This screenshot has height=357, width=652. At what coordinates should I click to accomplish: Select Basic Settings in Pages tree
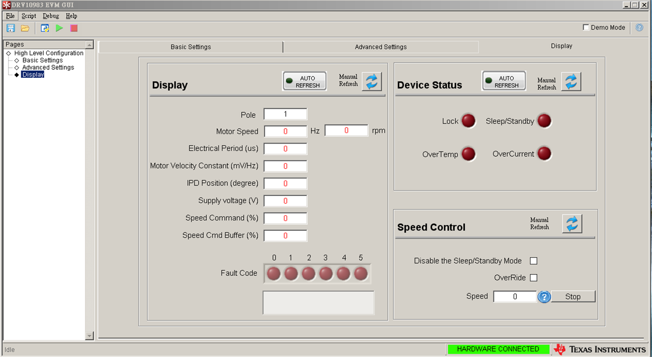tap(42, 60)
